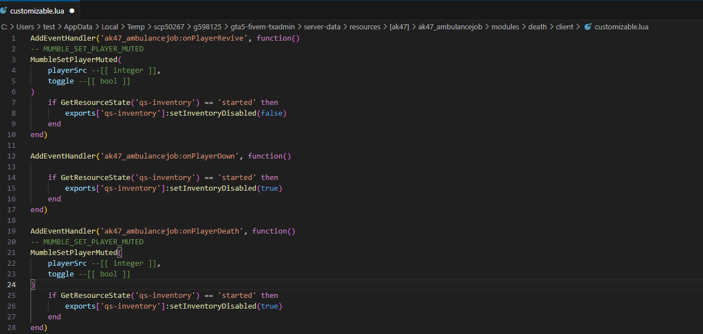Click GetResourceState on line 14
The image size is (703, 334).
click(95, 178)
